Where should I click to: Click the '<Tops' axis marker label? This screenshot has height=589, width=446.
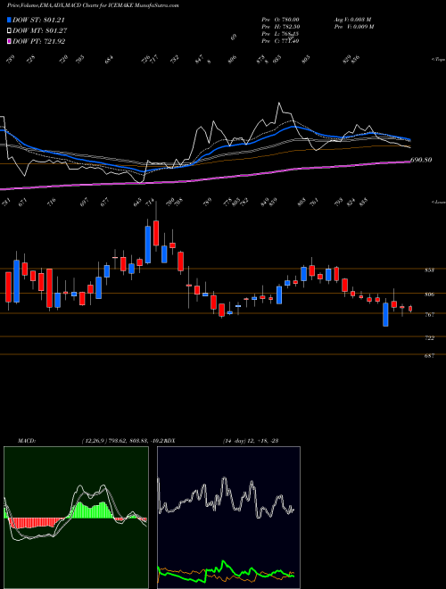439,60
